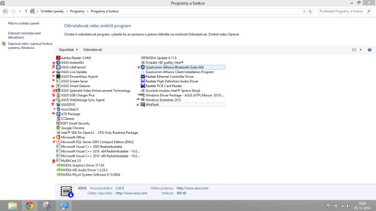This screenshot has width=376, height=211.
Task: Go to Programy breadcrumb
Action: (x=77, y=11)
